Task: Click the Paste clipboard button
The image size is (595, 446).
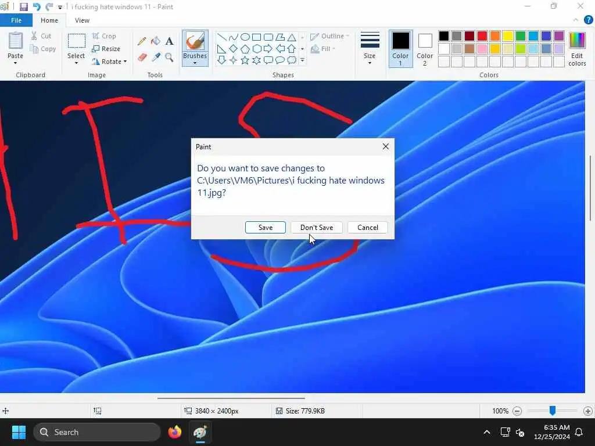Action: (15, 49)
